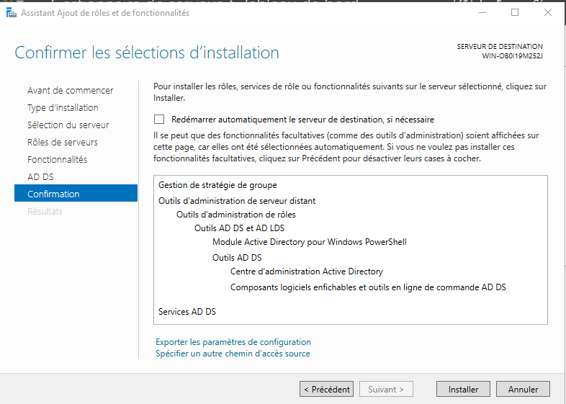Screen dimensions: 566x404
Task: Click Exporter les paramètres de configuration link
Action: point(233,342)
